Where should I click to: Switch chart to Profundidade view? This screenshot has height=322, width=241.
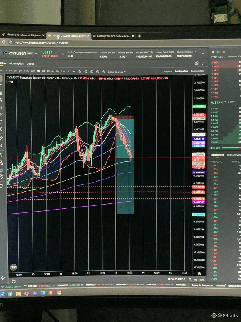tap(198, 71)
